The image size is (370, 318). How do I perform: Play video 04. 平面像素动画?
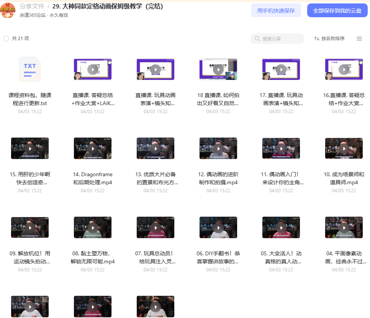pos(344,227)
